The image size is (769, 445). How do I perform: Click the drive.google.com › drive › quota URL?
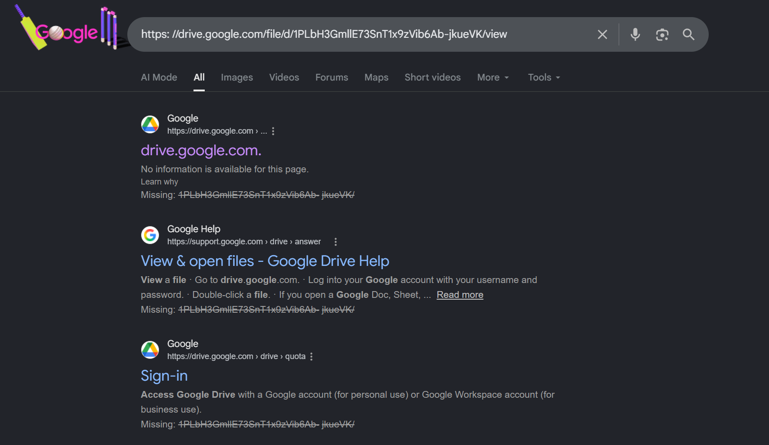236,356
